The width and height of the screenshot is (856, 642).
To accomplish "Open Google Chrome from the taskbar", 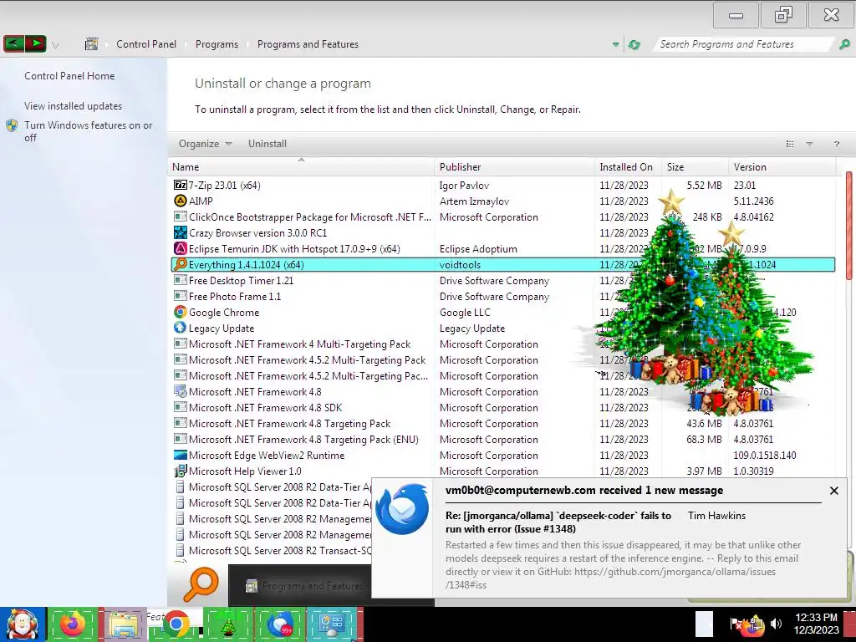I will point(176,624).
